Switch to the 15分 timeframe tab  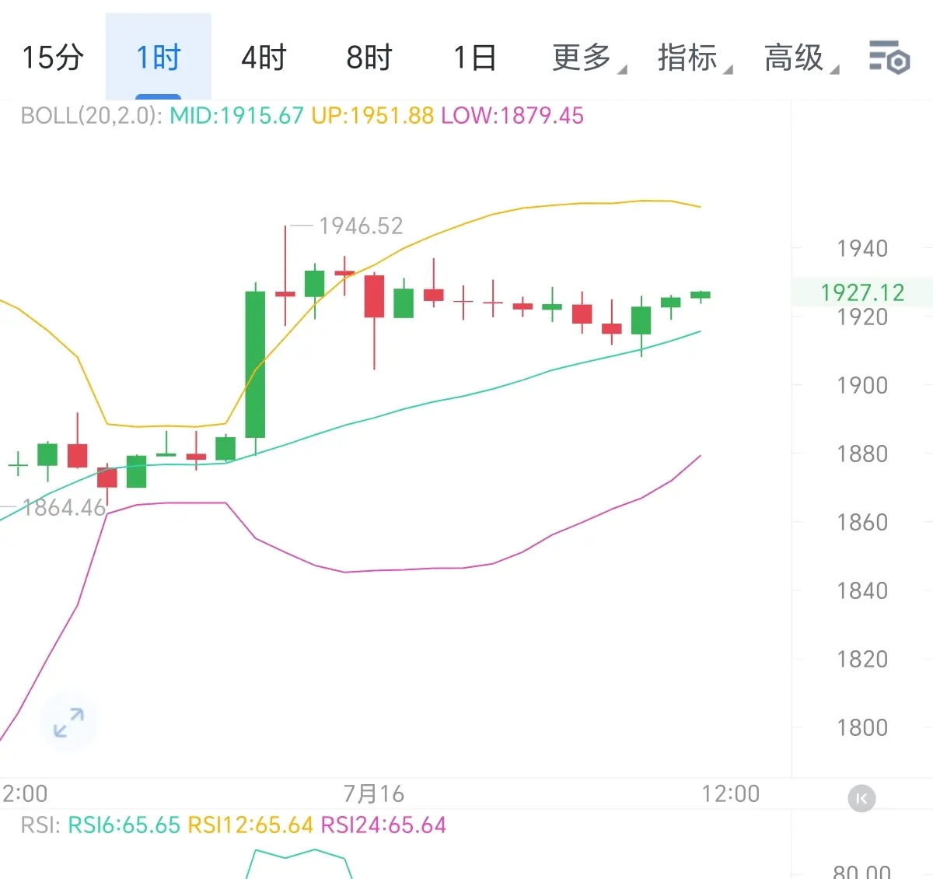pyautogui.click(x=53, y=58)
